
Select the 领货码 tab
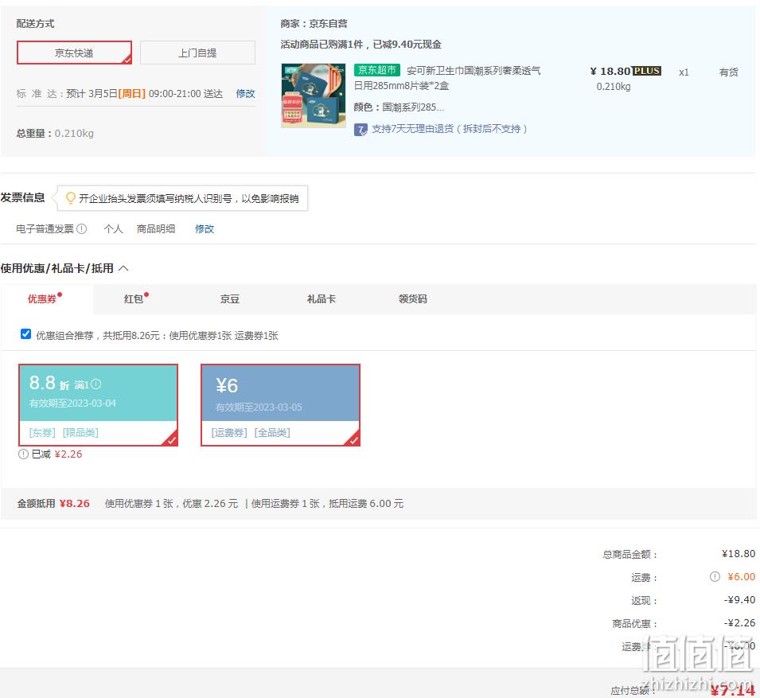tap(412, 299)
